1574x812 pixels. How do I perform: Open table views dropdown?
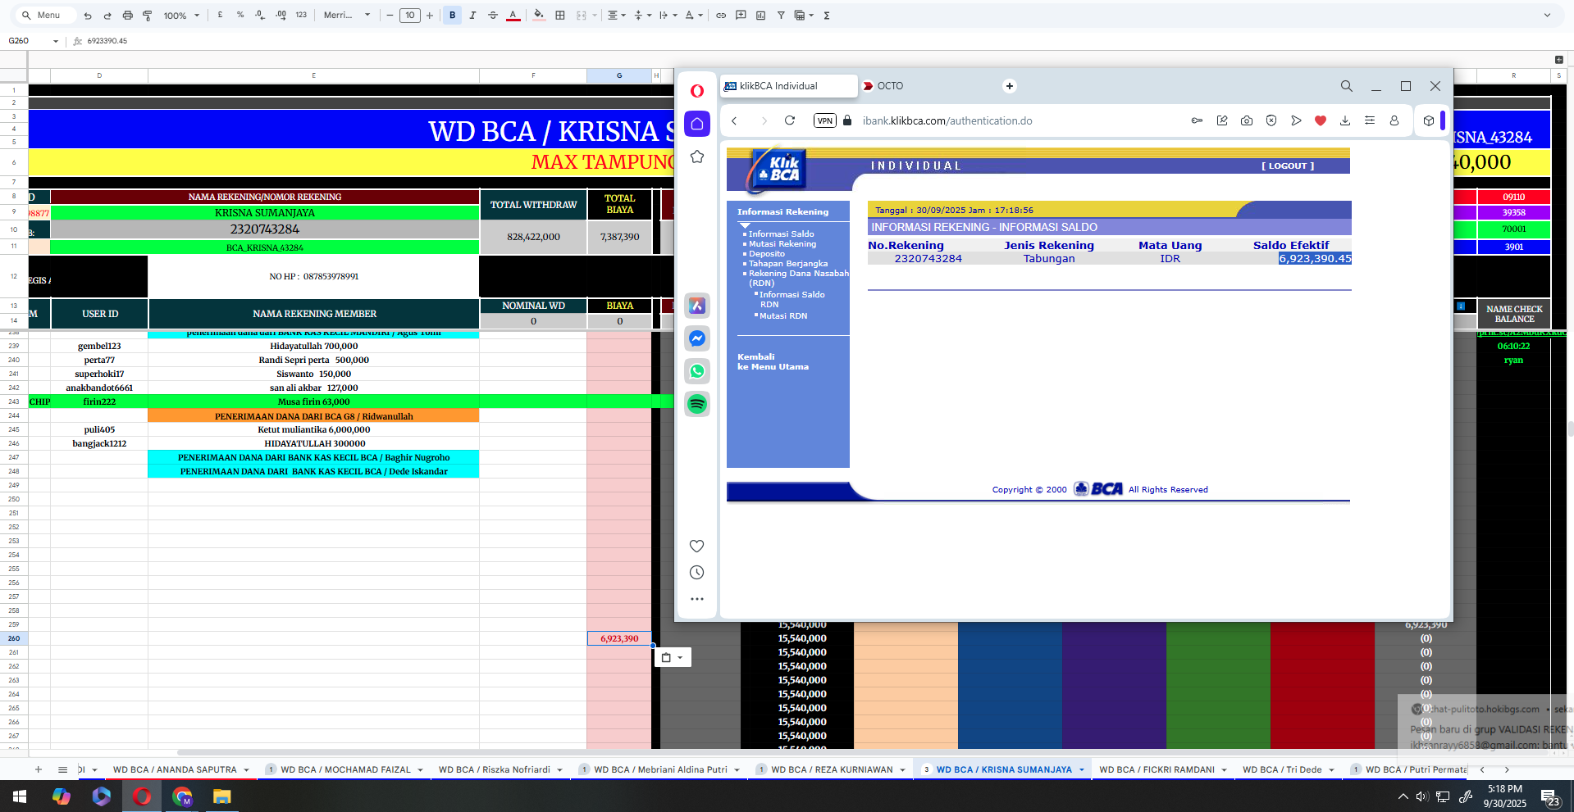[804, 16]
